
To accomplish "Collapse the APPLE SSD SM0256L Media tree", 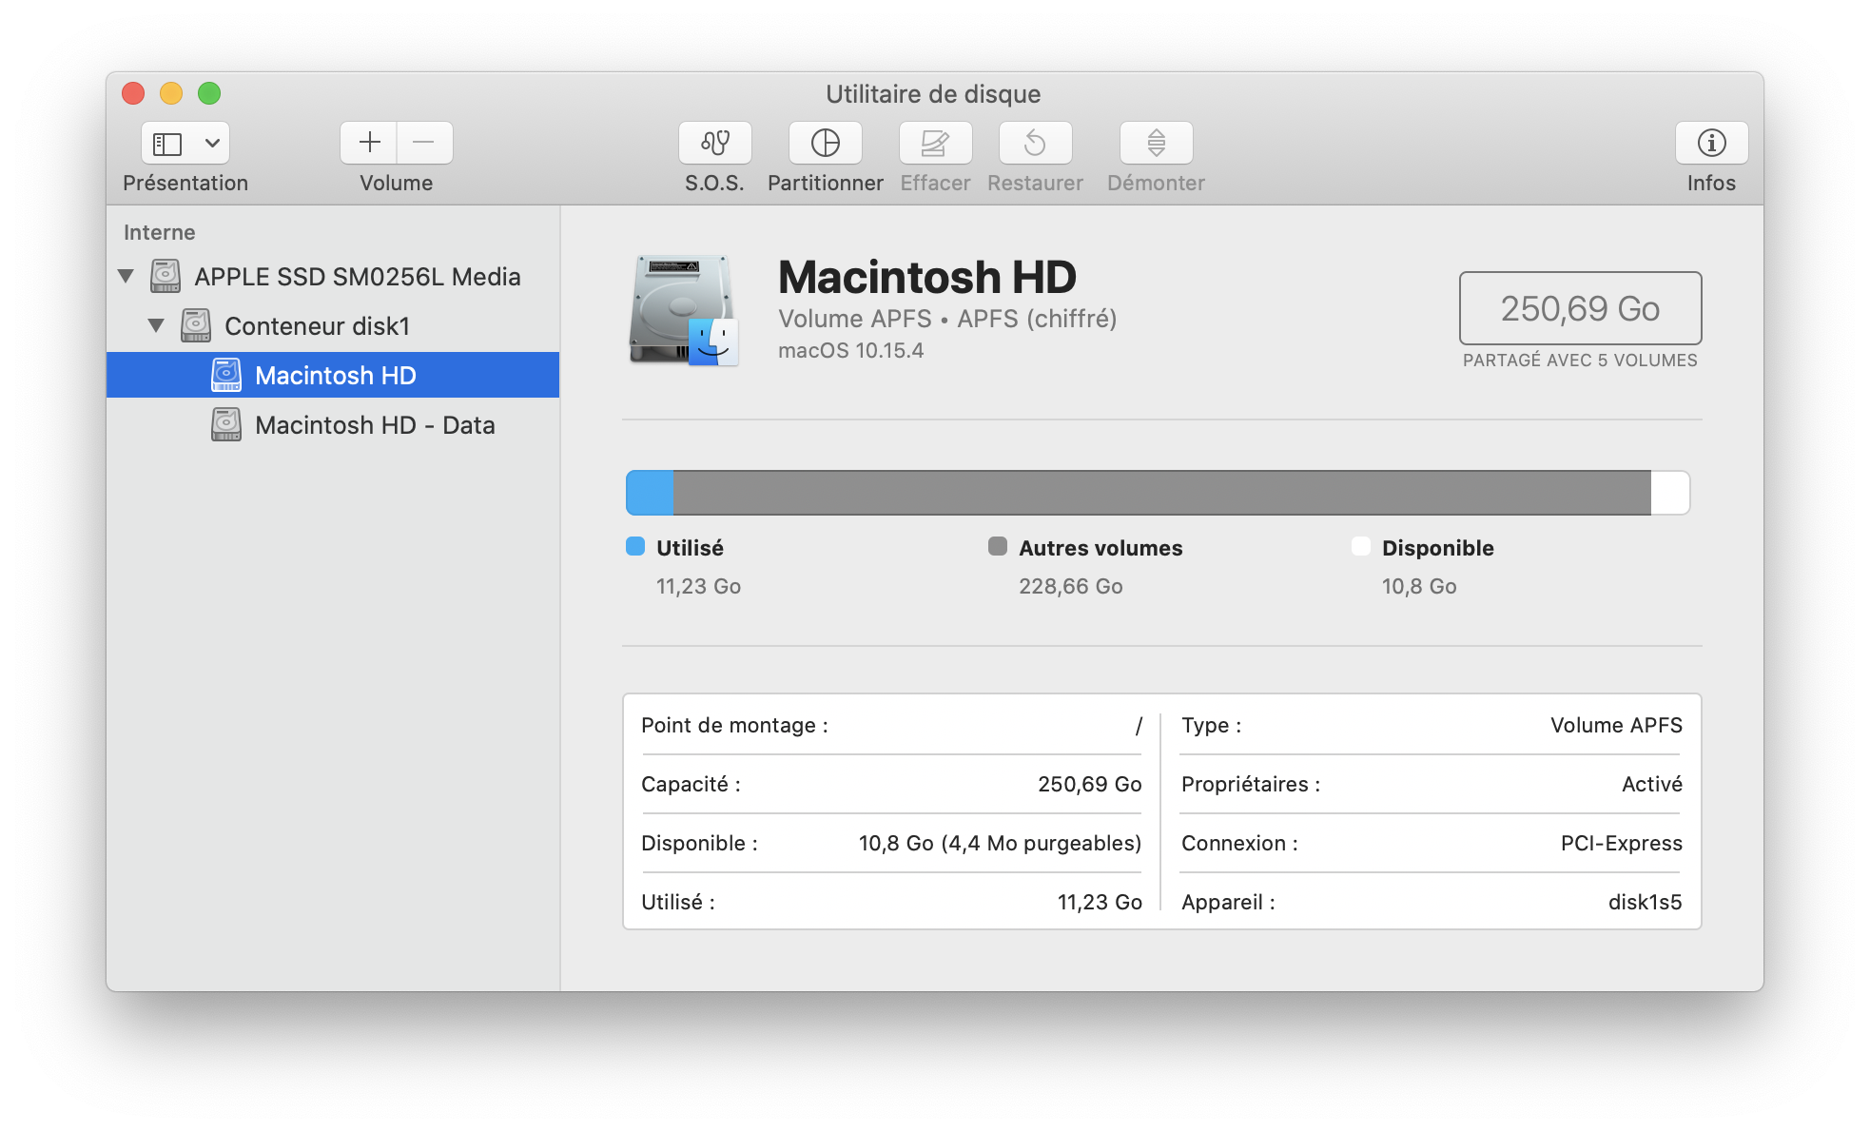I will pyautogui.click(x=126, y=277).
